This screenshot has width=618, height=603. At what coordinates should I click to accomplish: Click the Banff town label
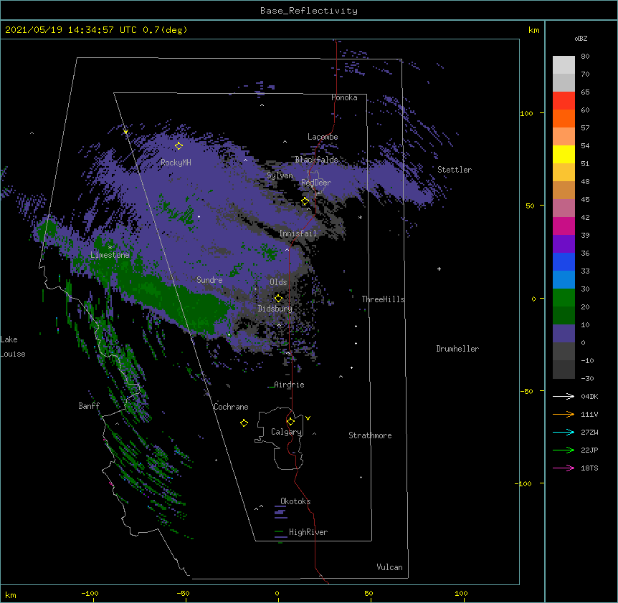click(89, 406)
